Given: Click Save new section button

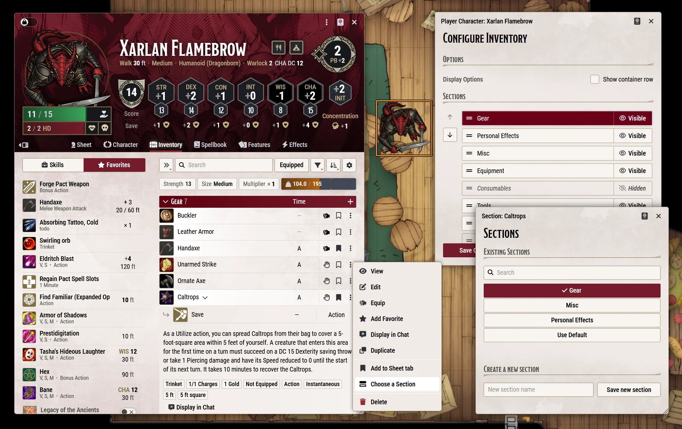Looking at the screenshot, I should pos(629,390).
